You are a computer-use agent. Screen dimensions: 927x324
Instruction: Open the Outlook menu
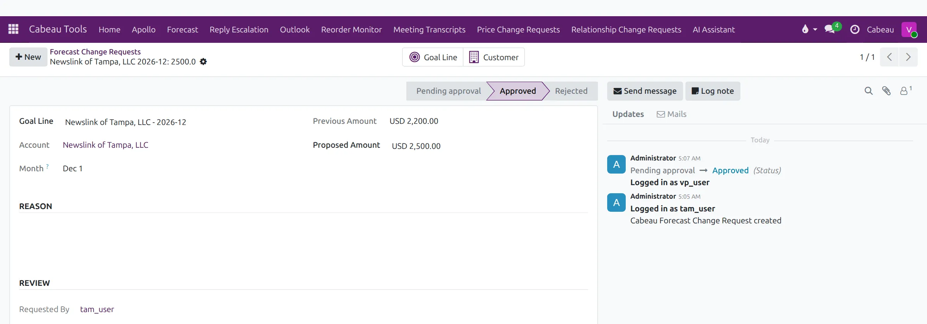(295, 29)
